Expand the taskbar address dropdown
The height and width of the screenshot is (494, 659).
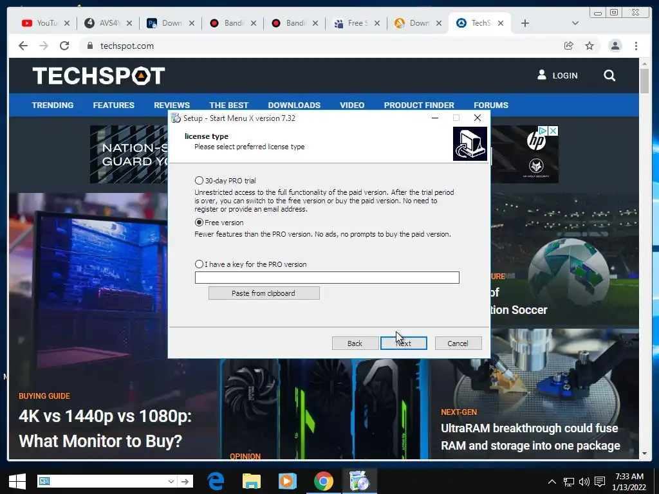[x=171, y=481]
